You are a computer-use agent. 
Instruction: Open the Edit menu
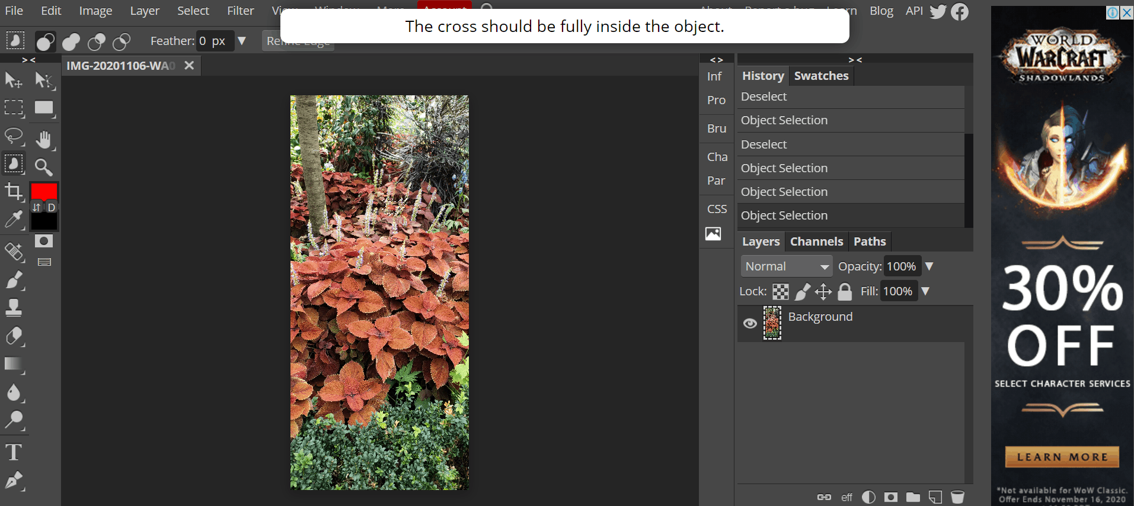[51, 11]
